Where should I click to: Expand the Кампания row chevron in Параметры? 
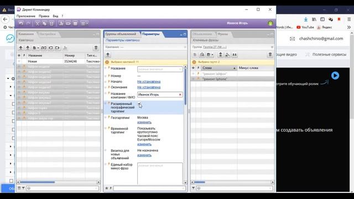click(185, 47)
